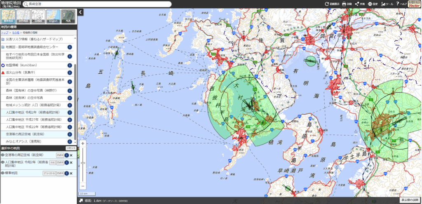Show info for selected 標準地図 layer
The width and height of the screenshot is (422, 204).
tap(66, 174)
